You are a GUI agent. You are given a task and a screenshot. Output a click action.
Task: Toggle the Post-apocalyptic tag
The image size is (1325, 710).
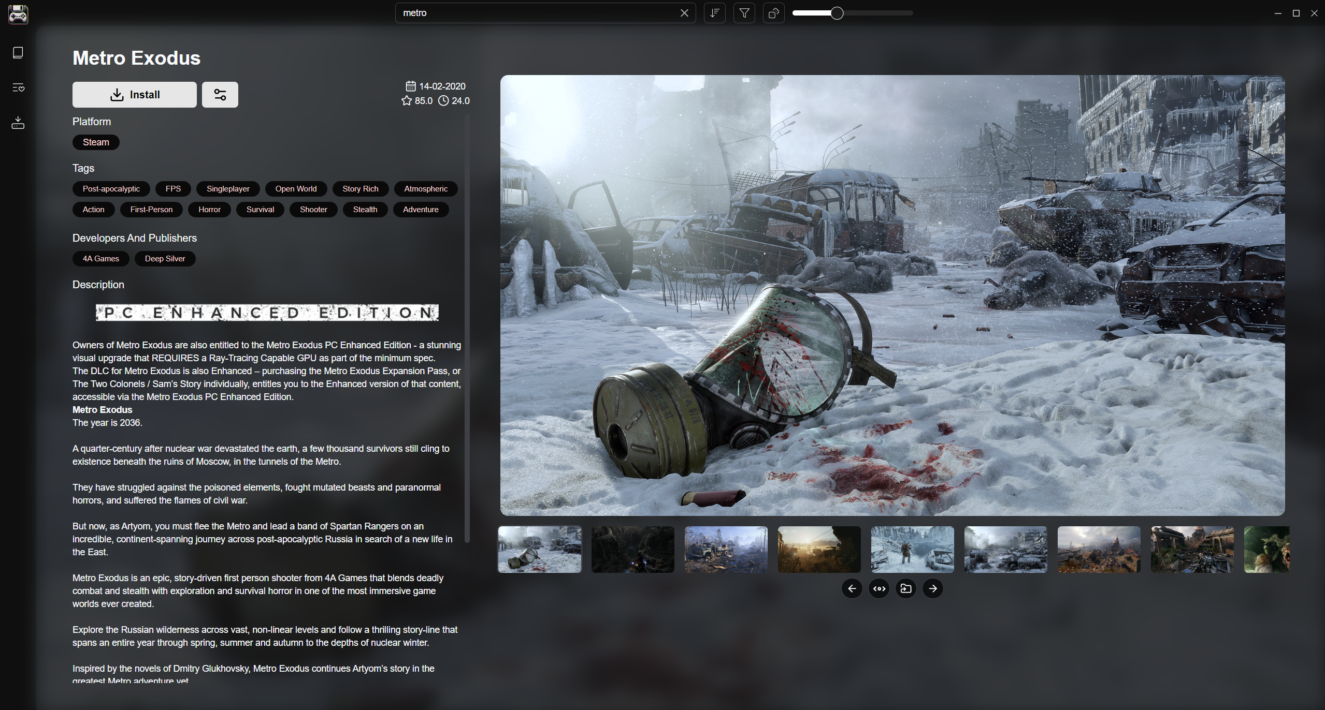click(111, 188)
